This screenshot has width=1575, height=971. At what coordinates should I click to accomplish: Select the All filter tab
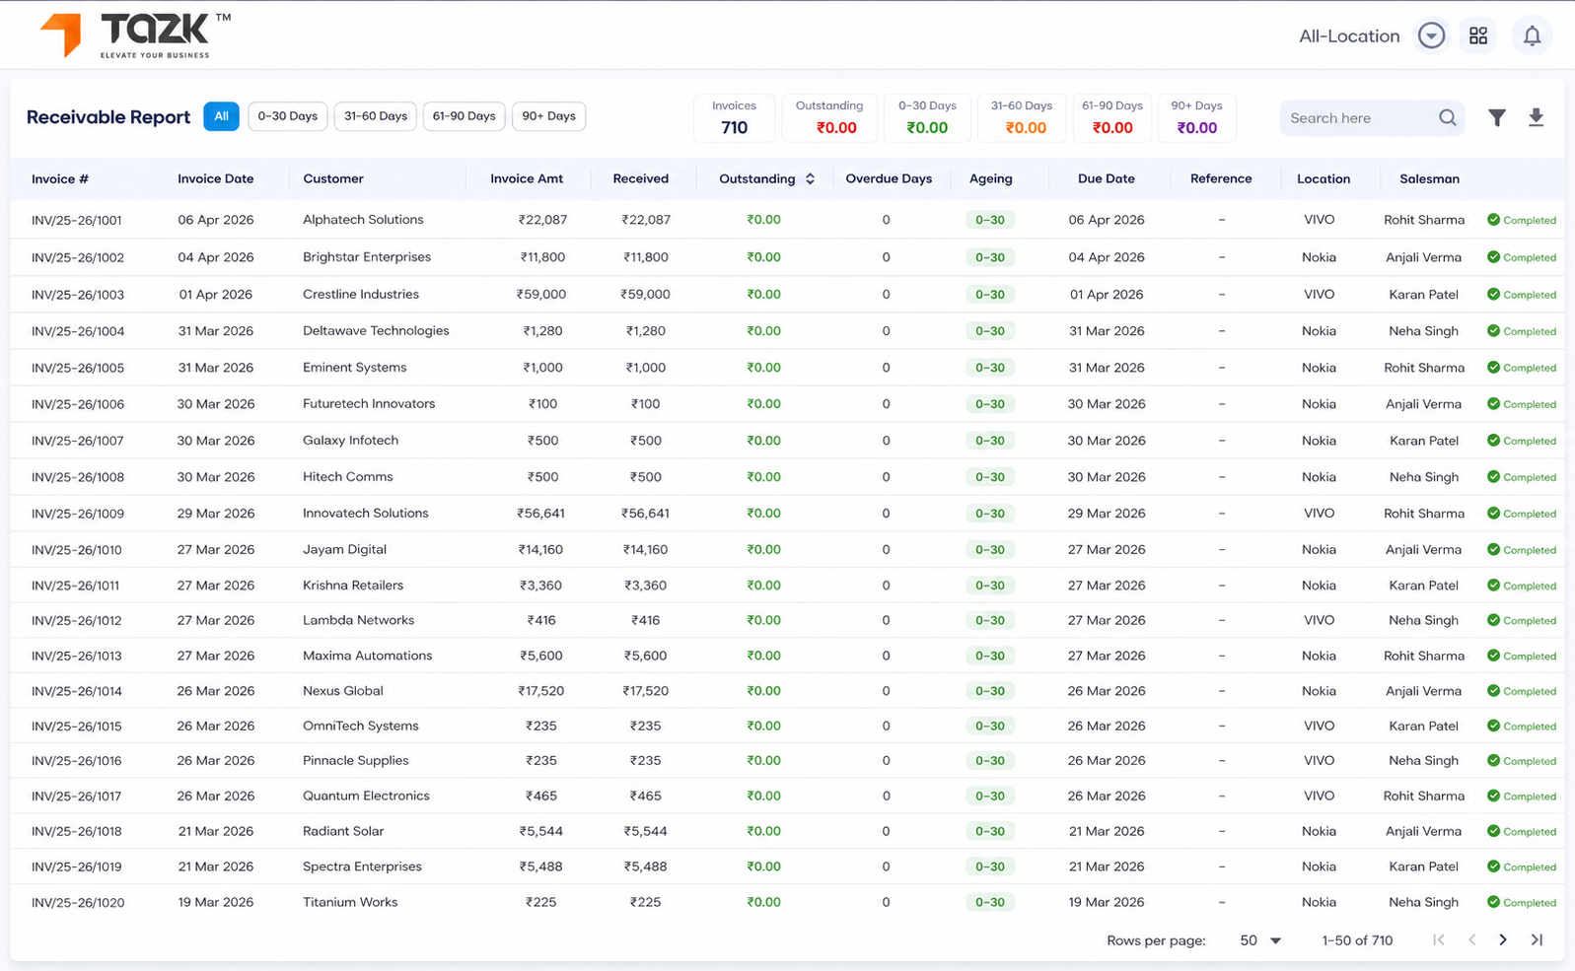point(221,116)
